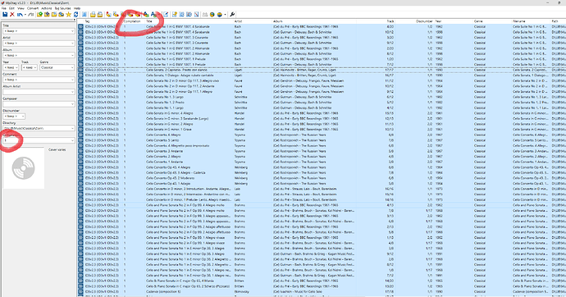This screenshot has width=566, height=297.
Task: Open favorites with the yellow star icon
Action: [69, 15]
